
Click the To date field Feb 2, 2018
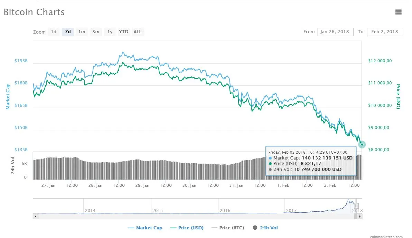[x=385, y=32]
